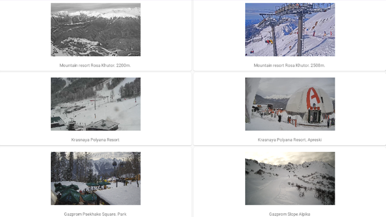386x217 pixels.
Task: Open the Gazprom Slope Alpika webcam thumbnail
Action: coord(290,178)
